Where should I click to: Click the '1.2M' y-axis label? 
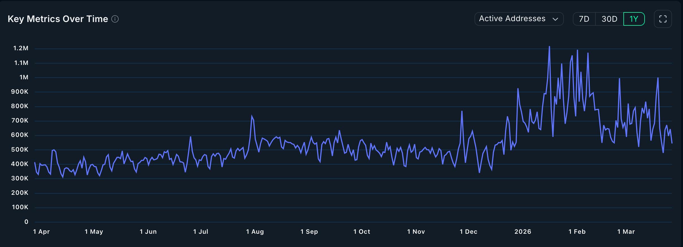point(21,48)
